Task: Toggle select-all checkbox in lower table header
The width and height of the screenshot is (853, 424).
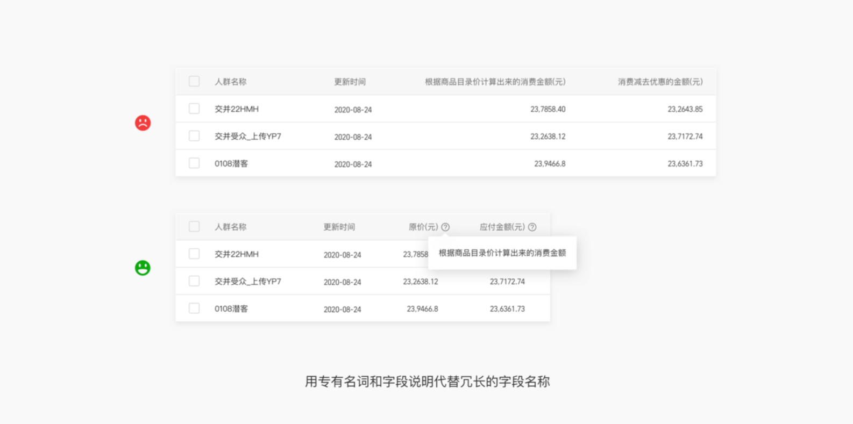Action: (x=194, y=226)
